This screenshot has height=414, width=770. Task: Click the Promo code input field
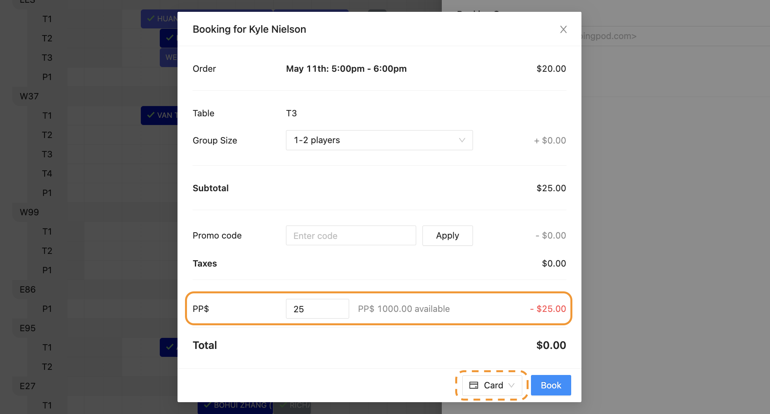click(x=351, y=236)
